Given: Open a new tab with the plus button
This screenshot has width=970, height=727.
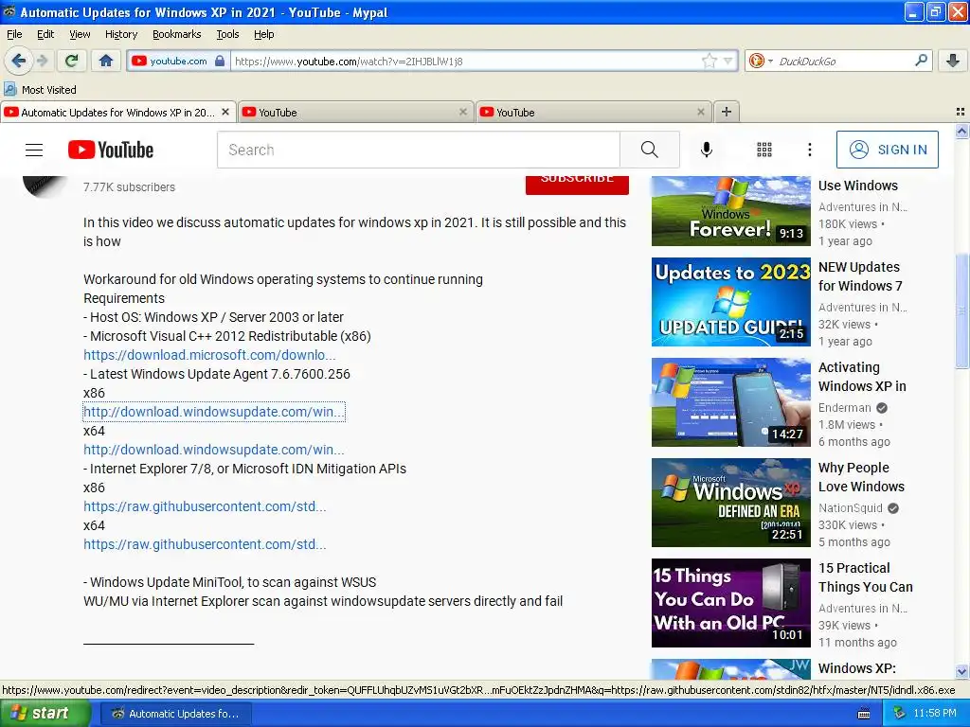Looking at the screenshot, I should pyautogui.click(x=727, y=112).
